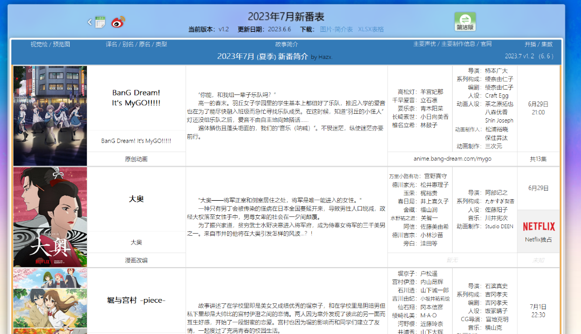Click the 原创动画 type label
The image size is (581, 334).
(x=136, y=159)
